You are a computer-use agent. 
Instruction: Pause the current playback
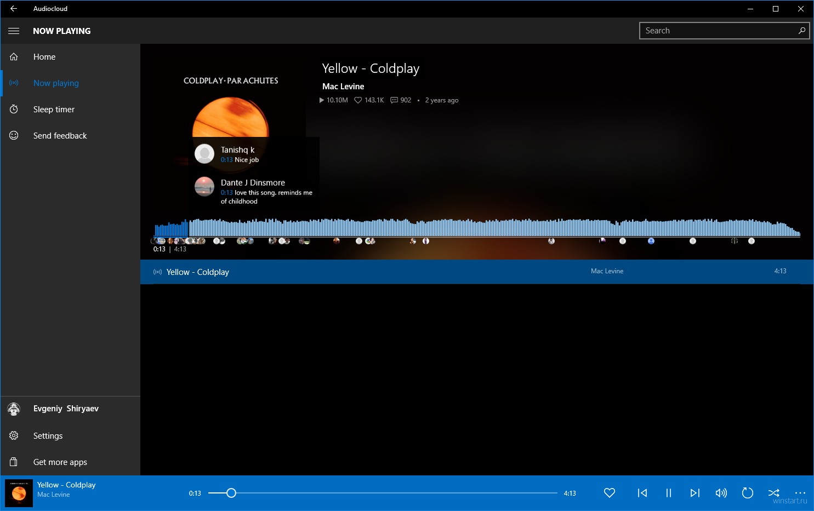pos(669,493)
